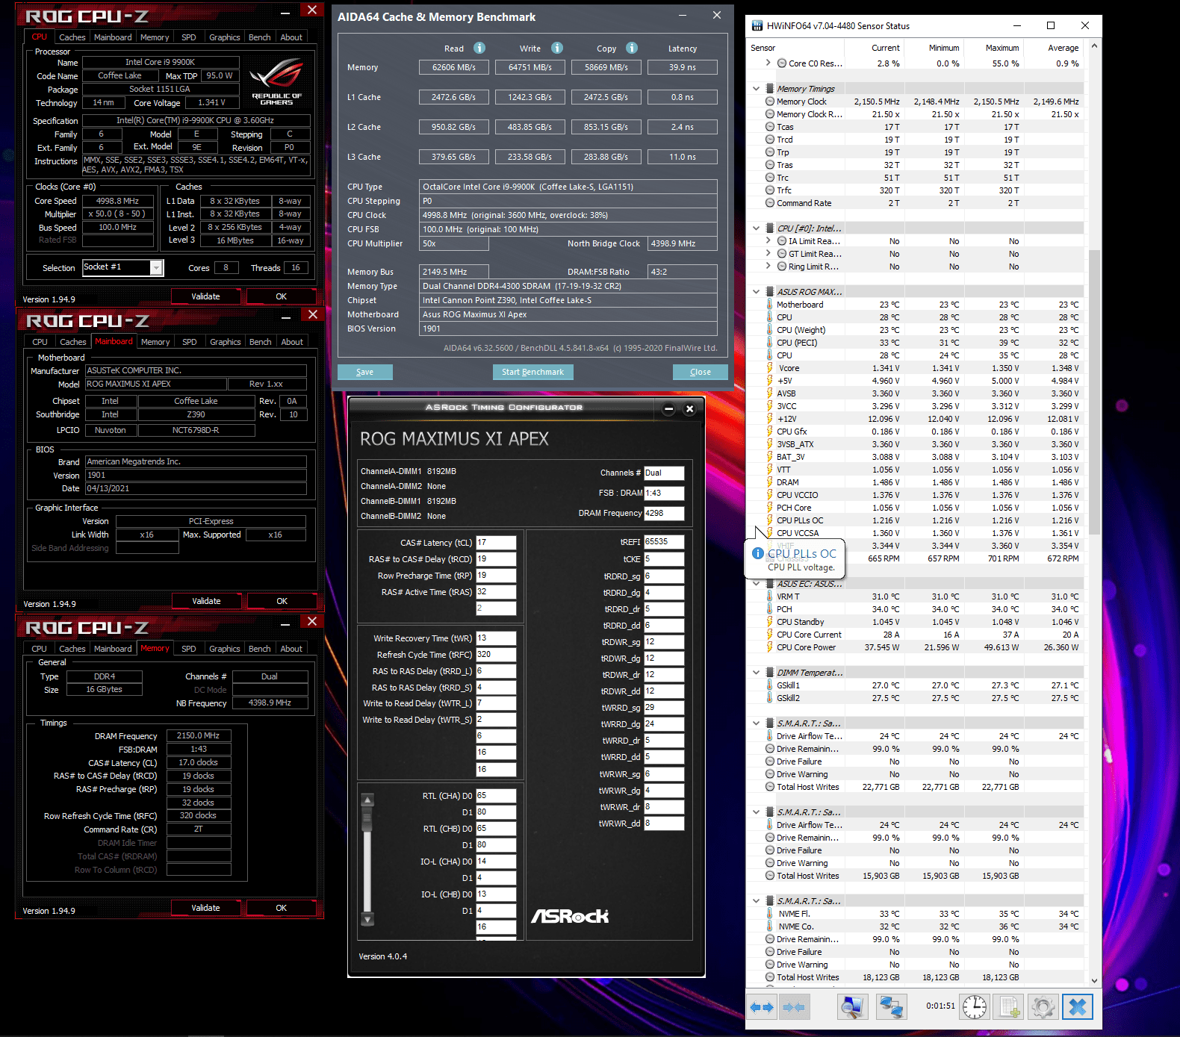Expand Core C0 Residency row in HWiNFO
The width and height of the screenshot is (1180, 1037).
[x=768, y=63]
